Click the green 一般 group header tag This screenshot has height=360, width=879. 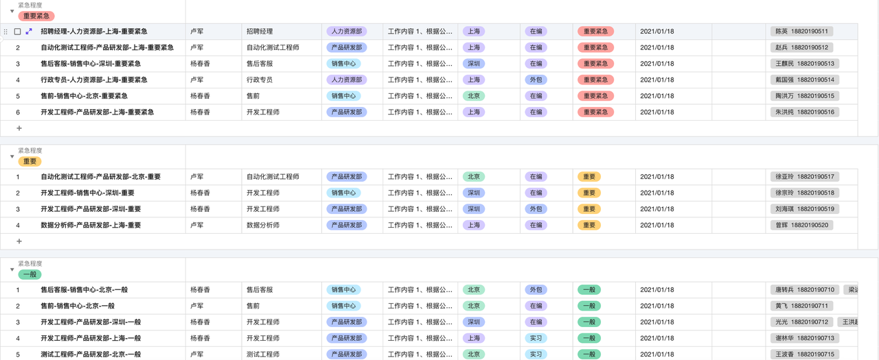tap(30, 274)
